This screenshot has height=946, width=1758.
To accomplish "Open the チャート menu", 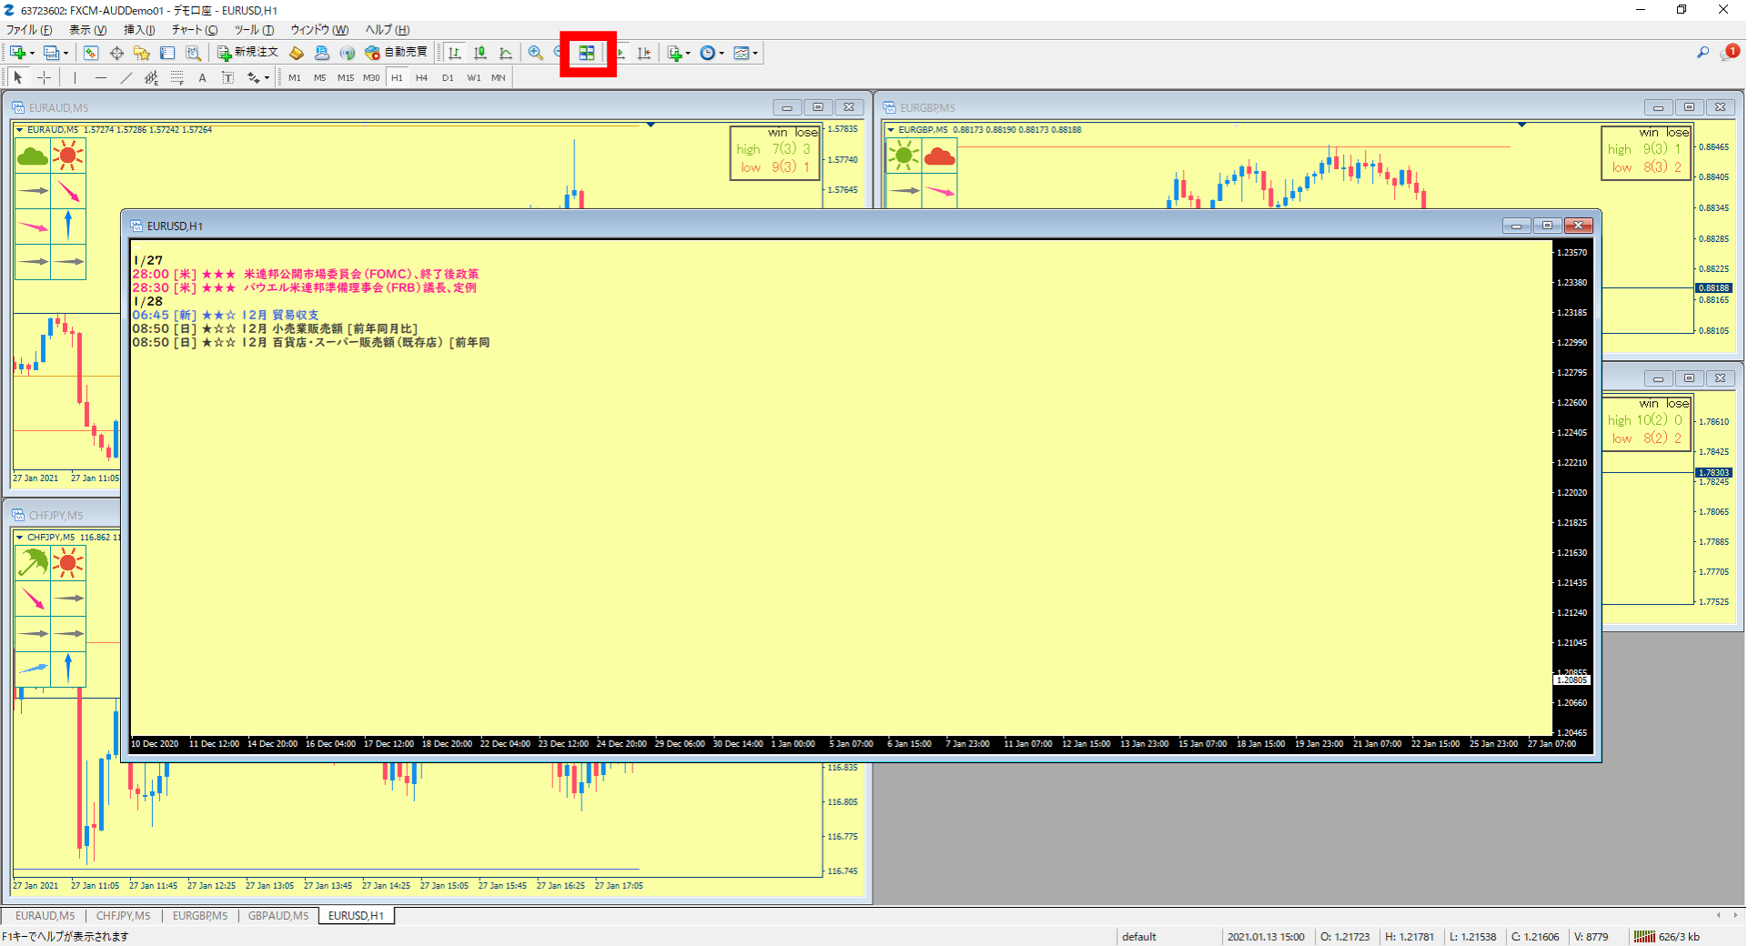I will pos(195,30).
